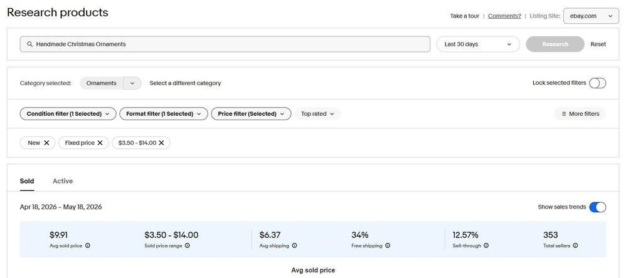Switch to the Sold tab
Image resolution: width=626 pixels, height=278 pixels.
27,181
